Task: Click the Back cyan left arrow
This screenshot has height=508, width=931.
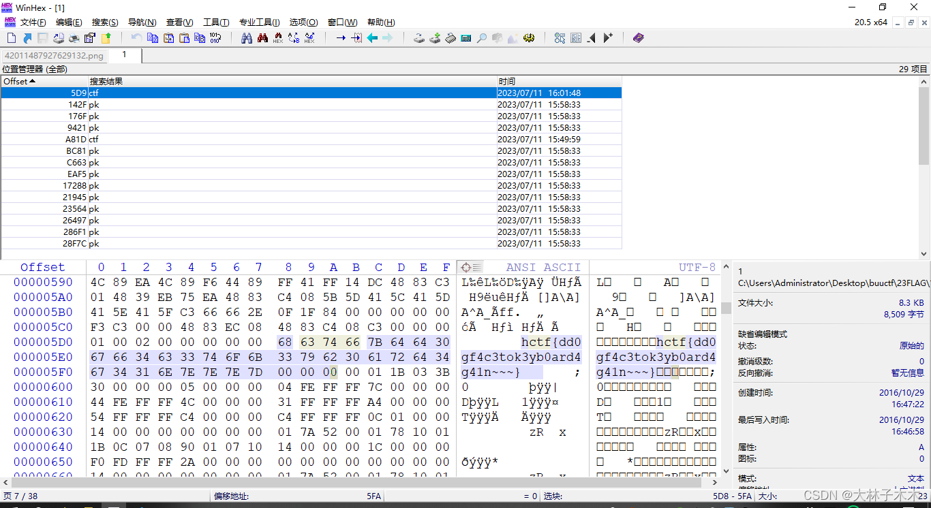Action: tap(372, 38)
